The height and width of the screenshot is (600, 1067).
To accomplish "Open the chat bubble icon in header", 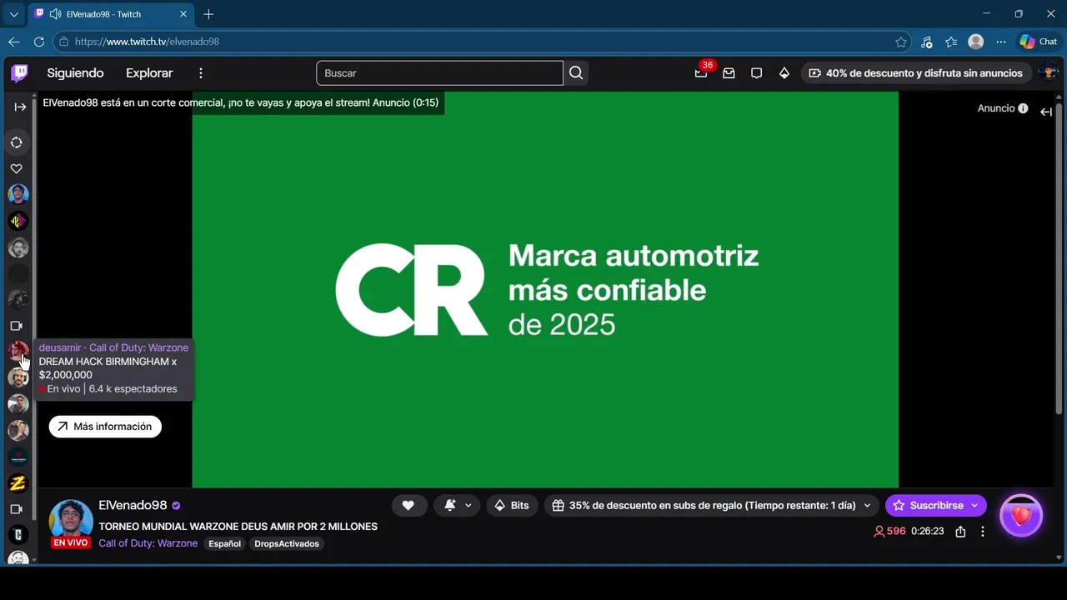I will (x=756, y=73).
